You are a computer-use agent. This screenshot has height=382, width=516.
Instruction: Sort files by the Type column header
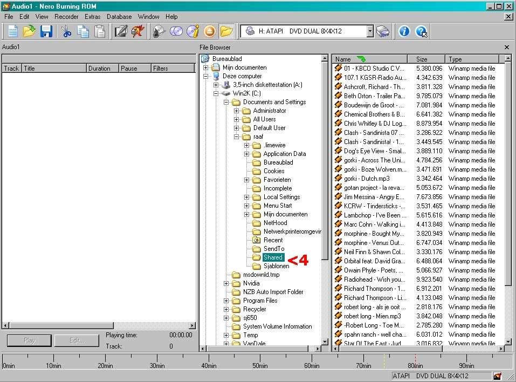[472, 59]
